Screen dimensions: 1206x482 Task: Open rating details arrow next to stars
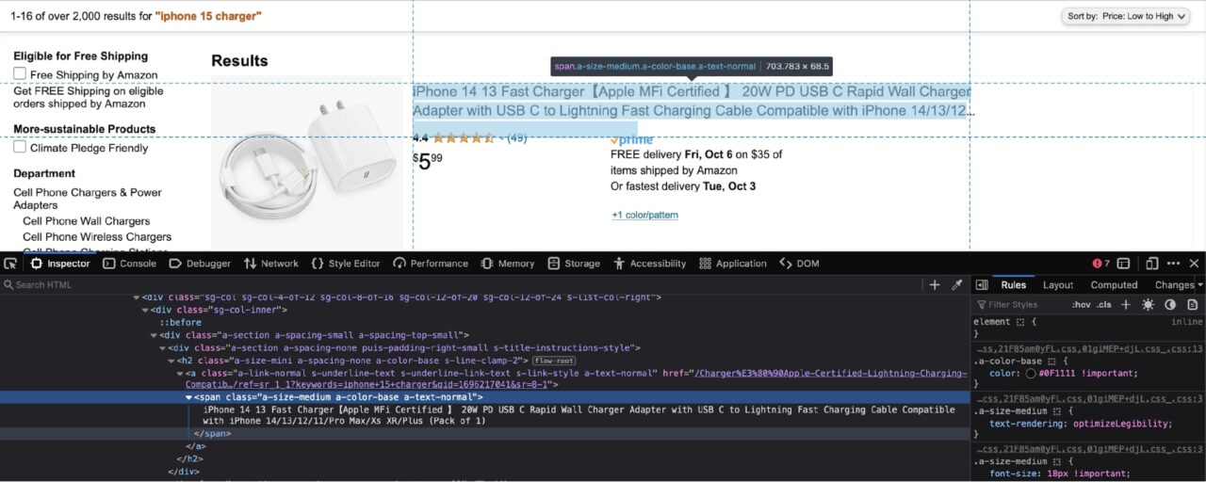[x=502, y=138]
